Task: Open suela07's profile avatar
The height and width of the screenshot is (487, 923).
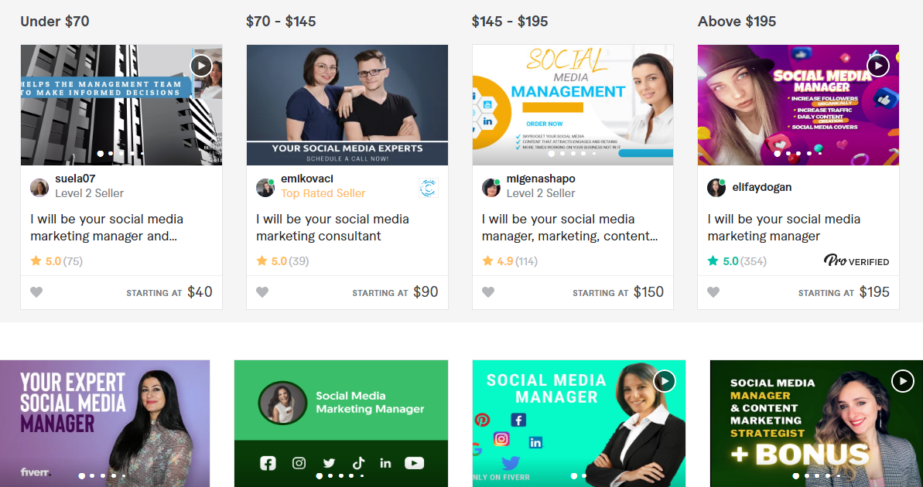Action: pyautogui.click(x=39, y=188)
